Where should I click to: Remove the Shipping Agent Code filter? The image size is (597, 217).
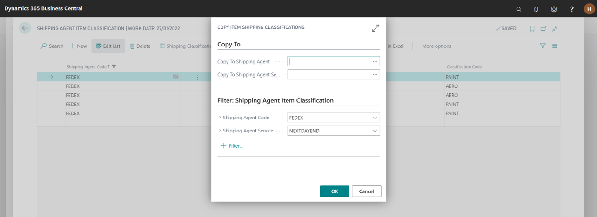(x=220, y=118)
